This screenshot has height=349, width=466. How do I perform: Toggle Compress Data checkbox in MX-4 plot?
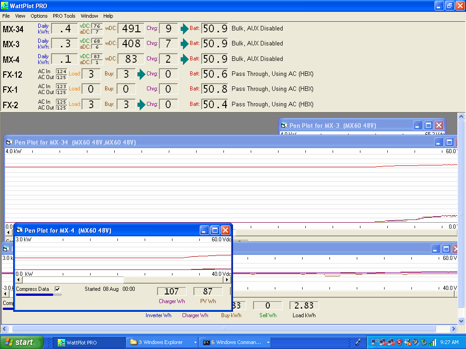tap(57, 289)
